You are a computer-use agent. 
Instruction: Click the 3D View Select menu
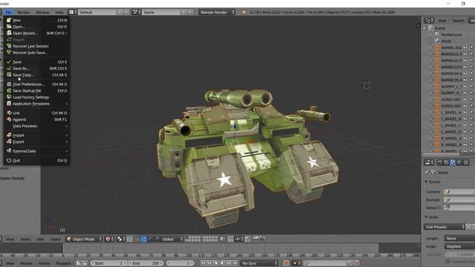[25, 239]
